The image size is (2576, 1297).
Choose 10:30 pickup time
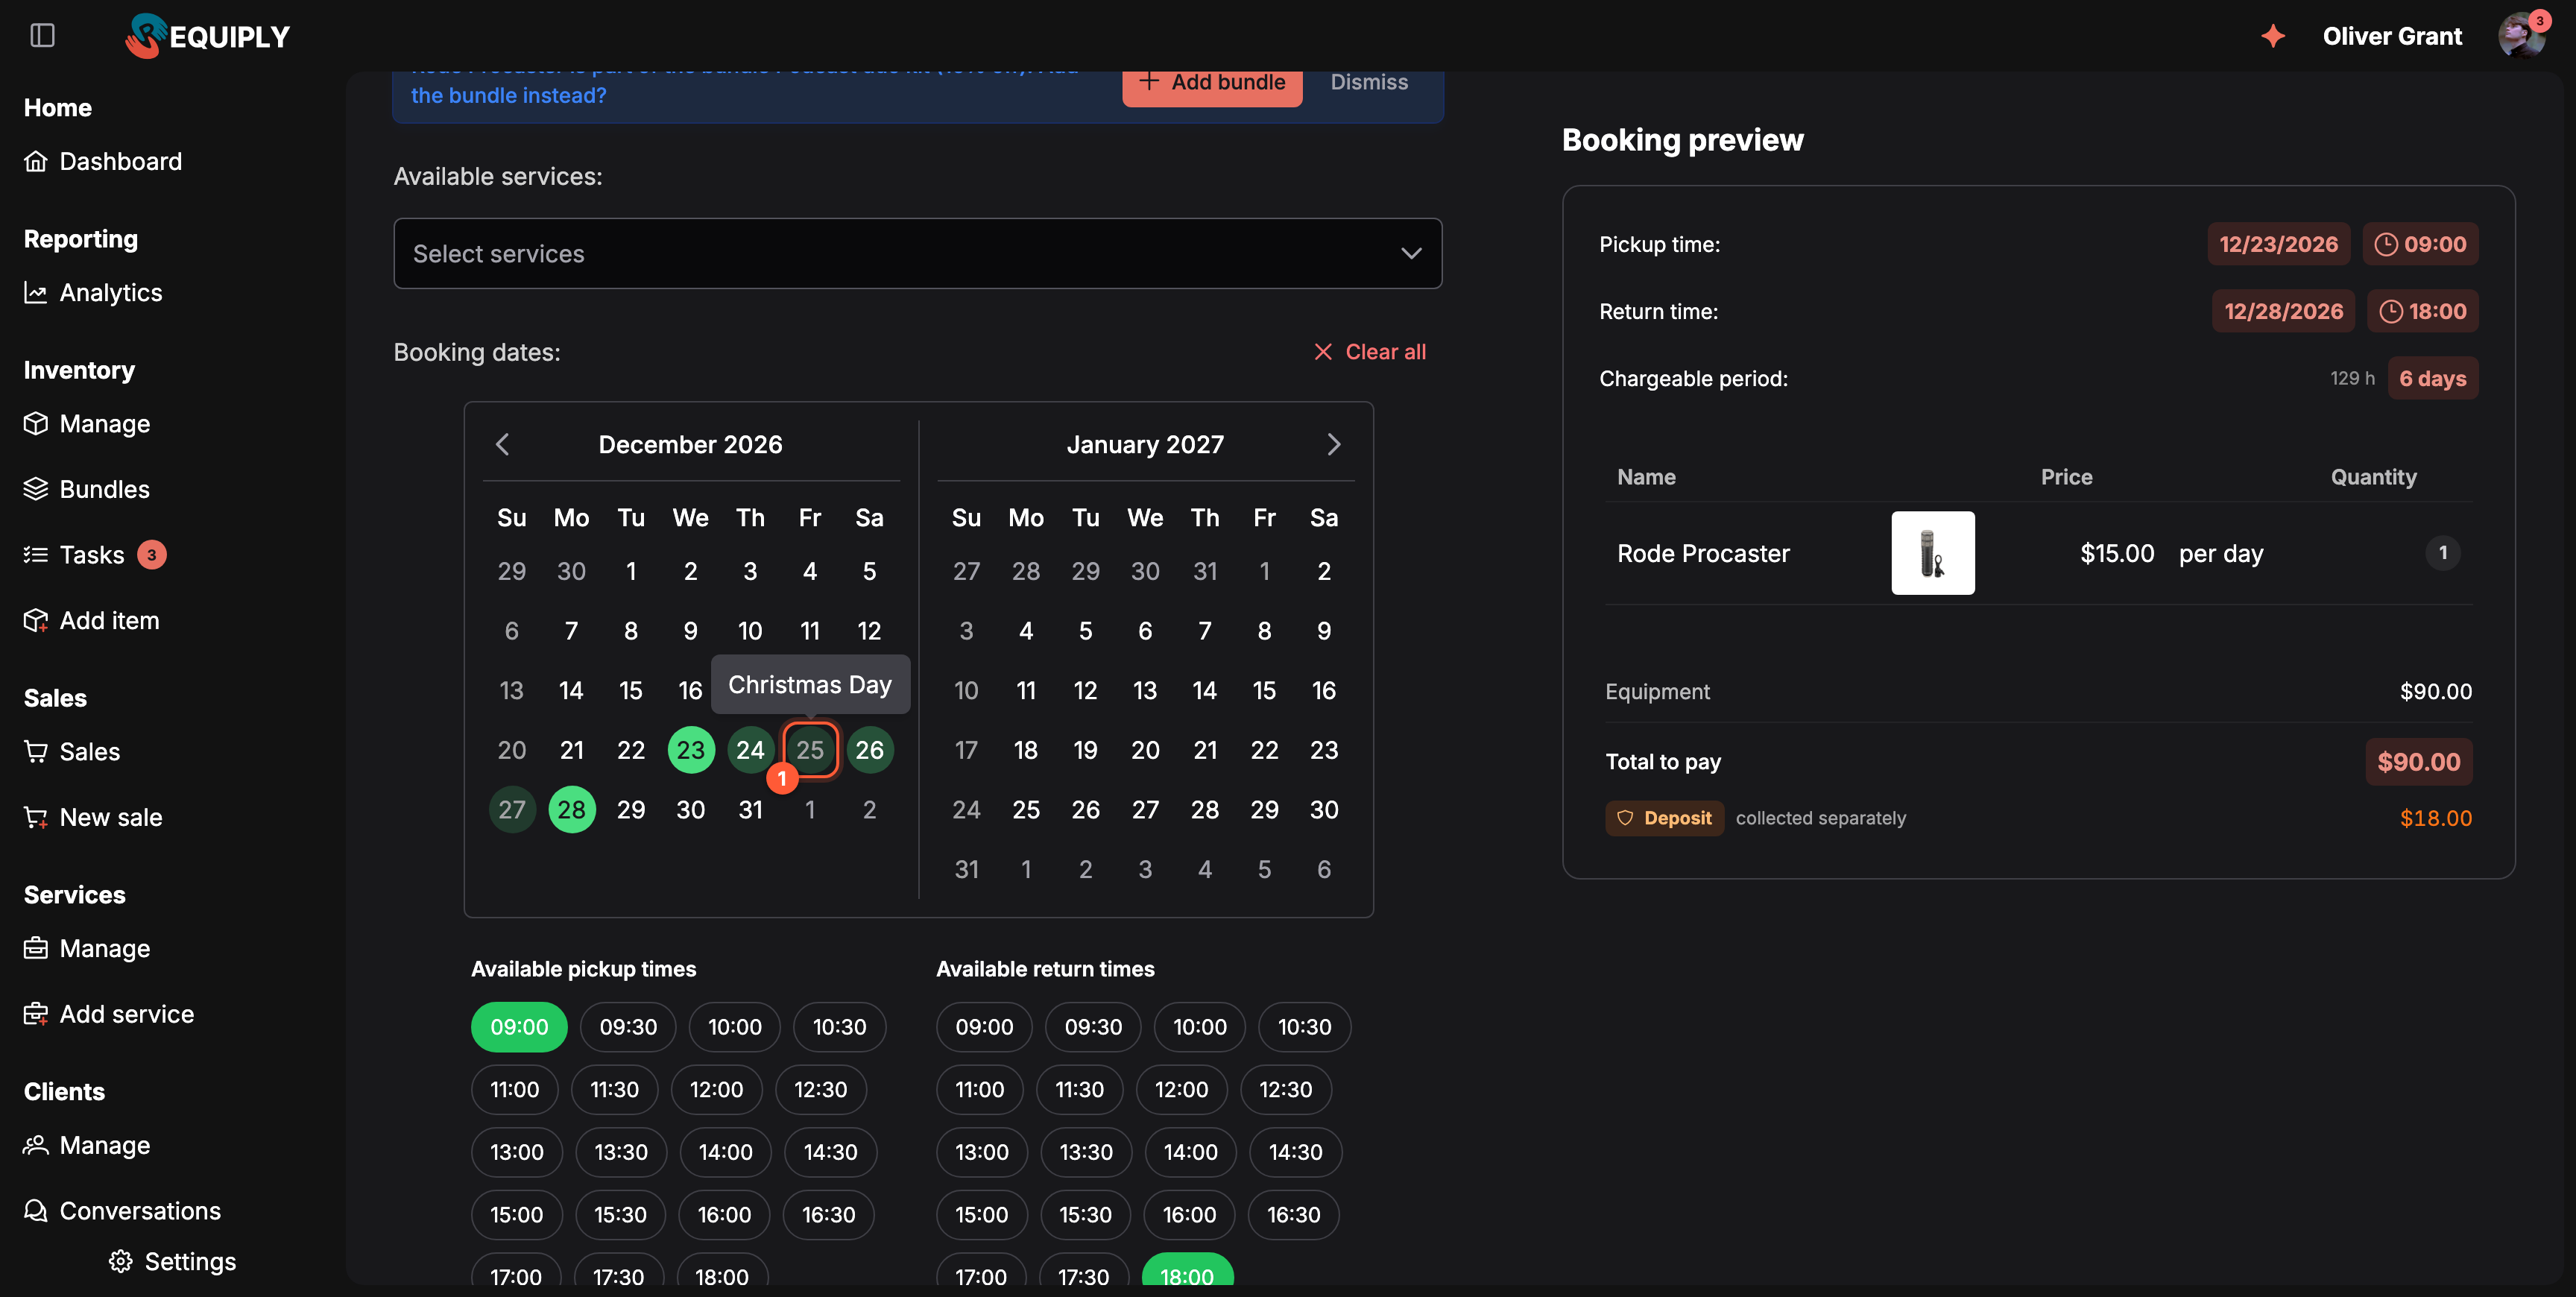pyautogui.click(x=839, y=1027)
